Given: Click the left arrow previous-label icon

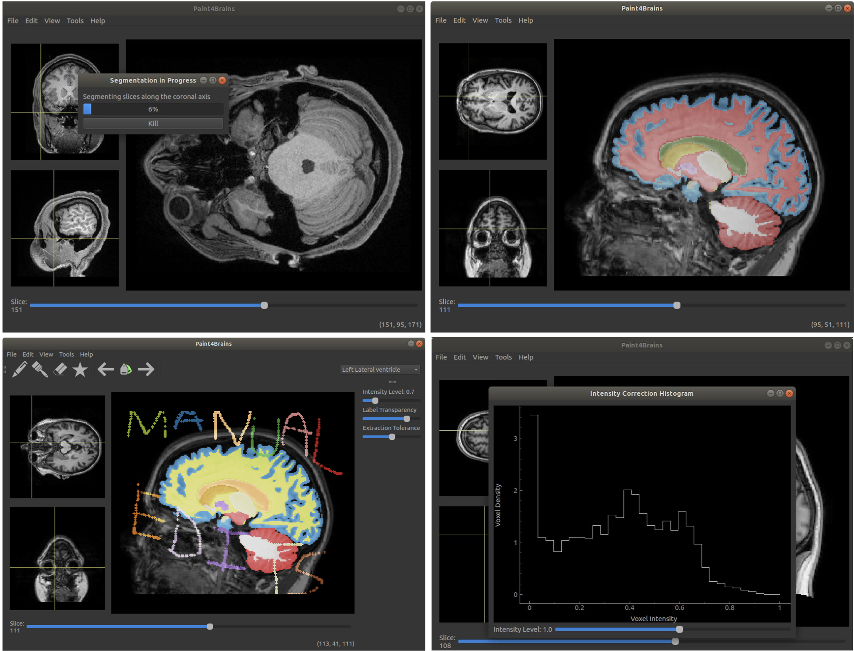Looking at the screenshot, I should click(x=105, y=369).
